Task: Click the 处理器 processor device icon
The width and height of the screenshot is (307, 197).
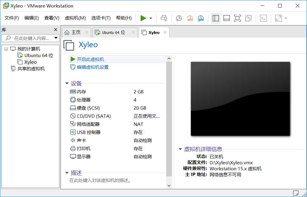Action: tap(73, 100)
